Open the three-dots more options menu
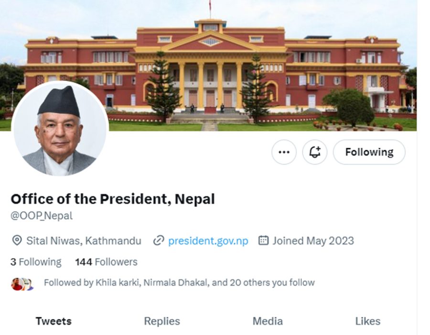The image size is (430, 335). pyautogui.click(x=284, y=152)
